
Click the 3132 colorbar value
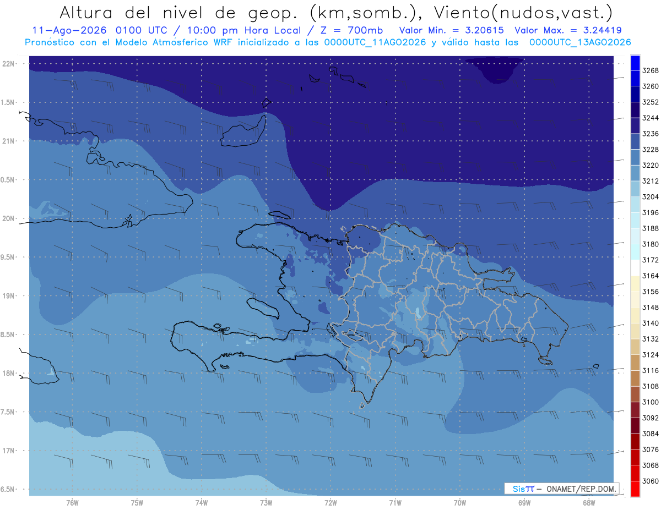pyautogui.click(x=651, y=339)
